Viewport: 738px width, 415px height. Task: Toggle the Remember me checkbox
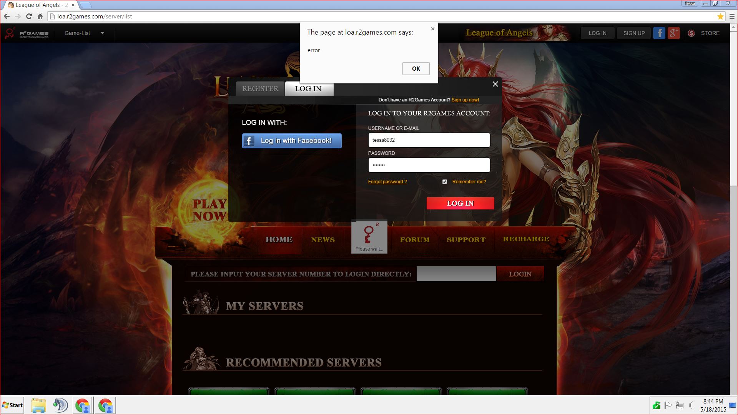(445, 182)
